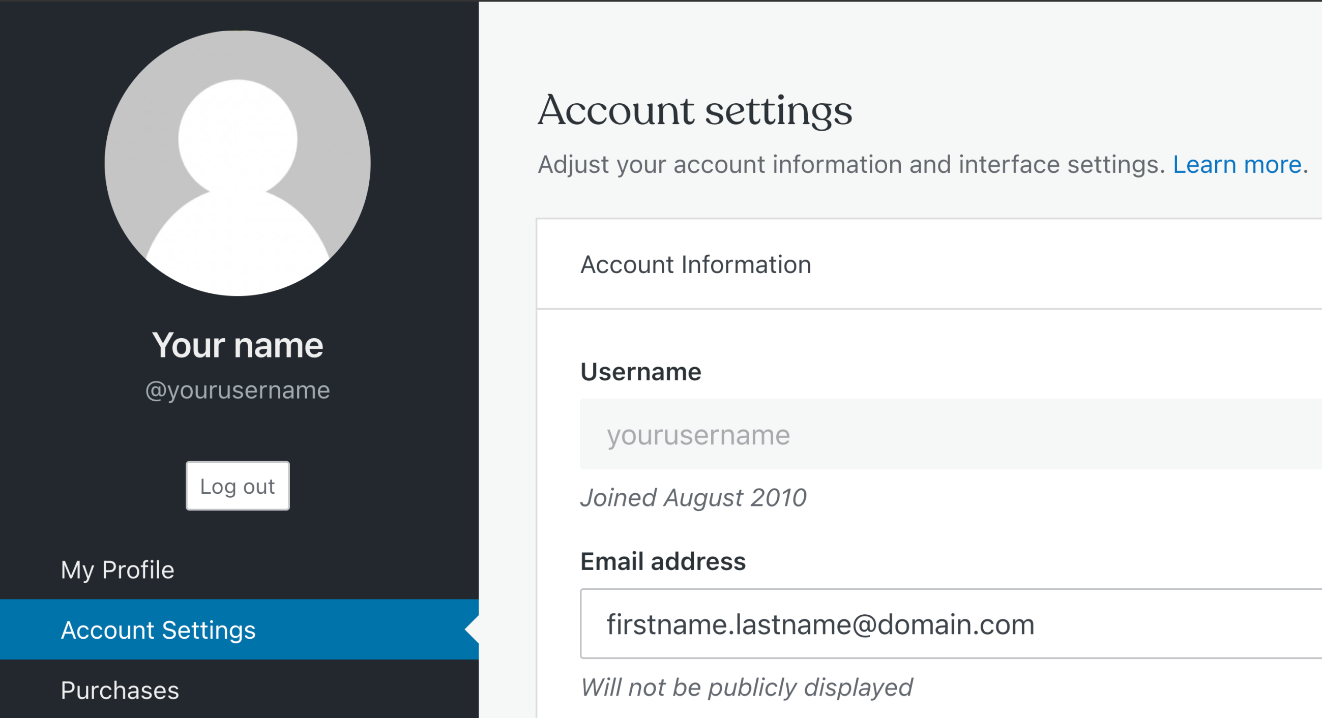Click the Joined August 2010 text
Image resolution: width=1322 pixels, height=718 pixels.
693,496
